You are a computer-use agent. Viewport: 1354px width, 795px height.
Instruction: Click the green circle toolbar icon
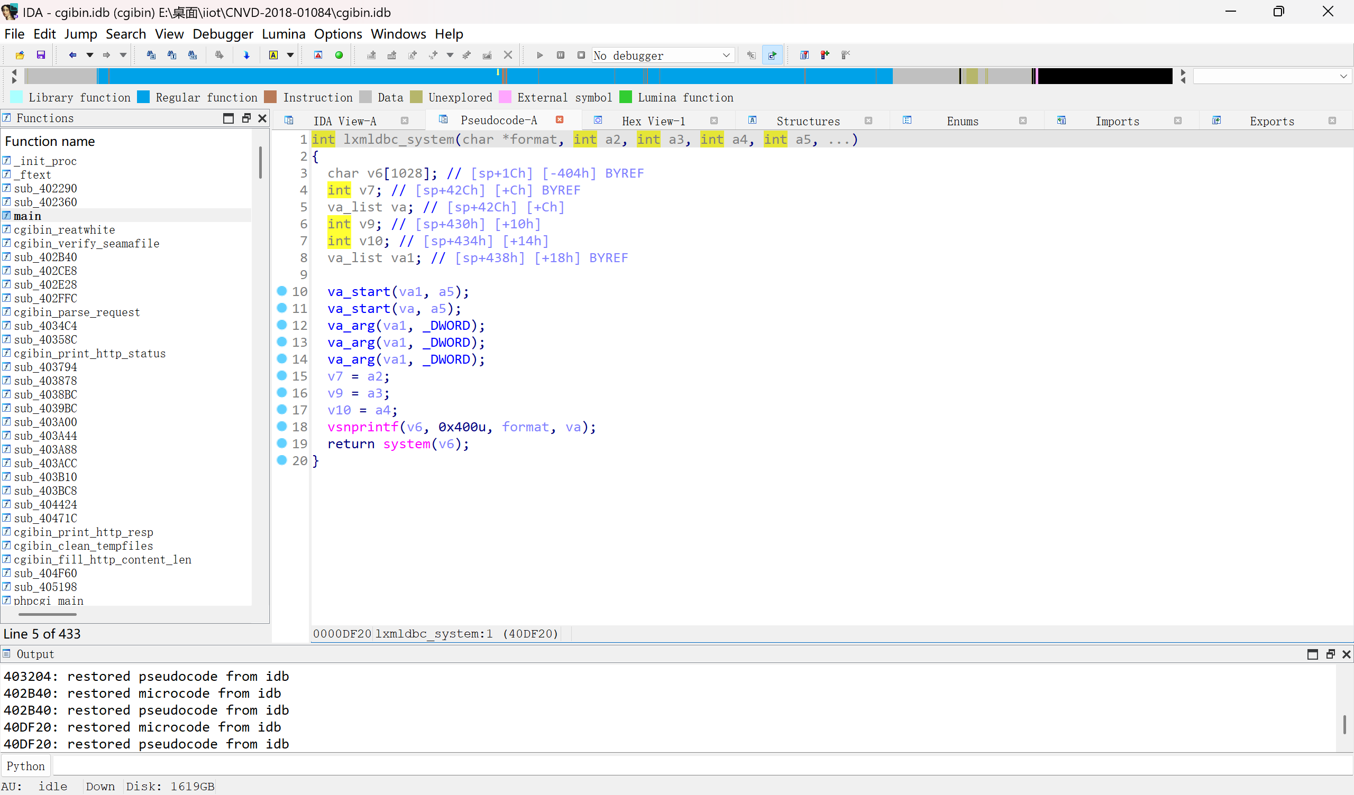pyautogui.click(x=339, y=55)
